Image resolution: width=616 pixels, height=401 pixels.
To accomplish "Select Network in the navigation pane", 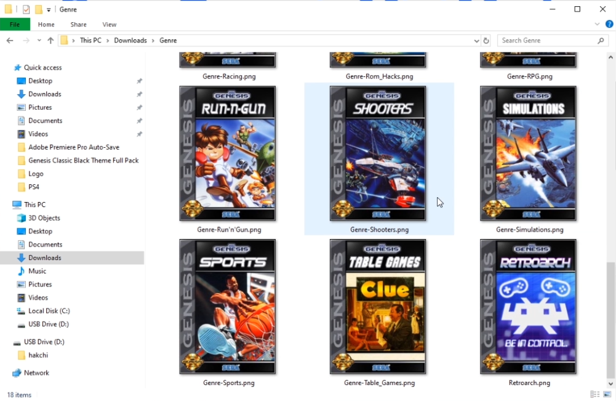I will click(x=36, y=373).
